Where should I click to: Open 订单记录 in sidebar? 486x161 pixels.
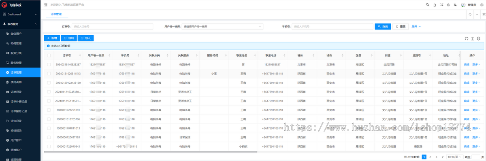tap(20, 92)
